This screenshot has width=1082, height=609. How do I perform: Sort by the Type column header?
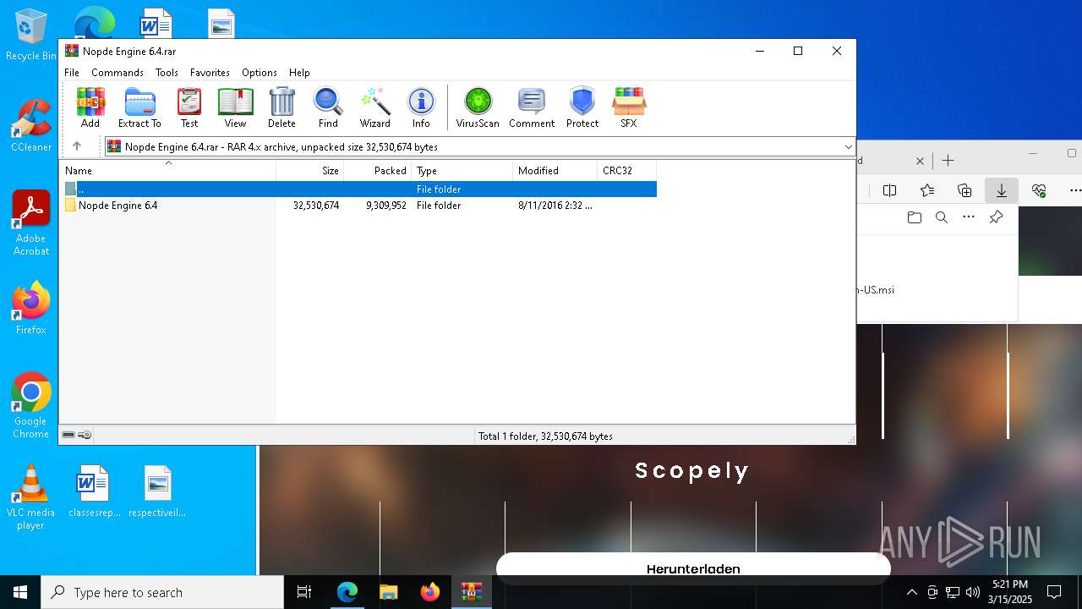click(x=462, y=170)
